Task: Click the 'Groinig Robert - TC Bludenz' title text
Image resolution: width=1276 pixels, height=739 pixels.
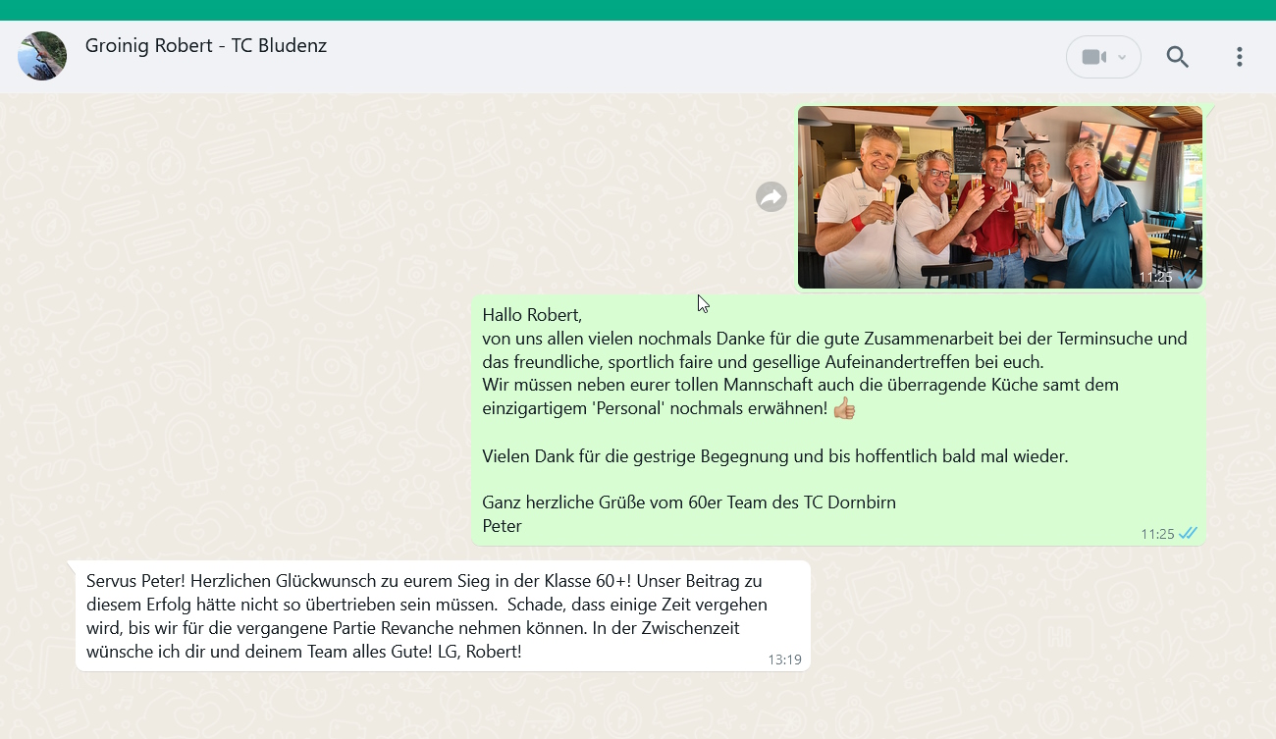Action: 206,45
